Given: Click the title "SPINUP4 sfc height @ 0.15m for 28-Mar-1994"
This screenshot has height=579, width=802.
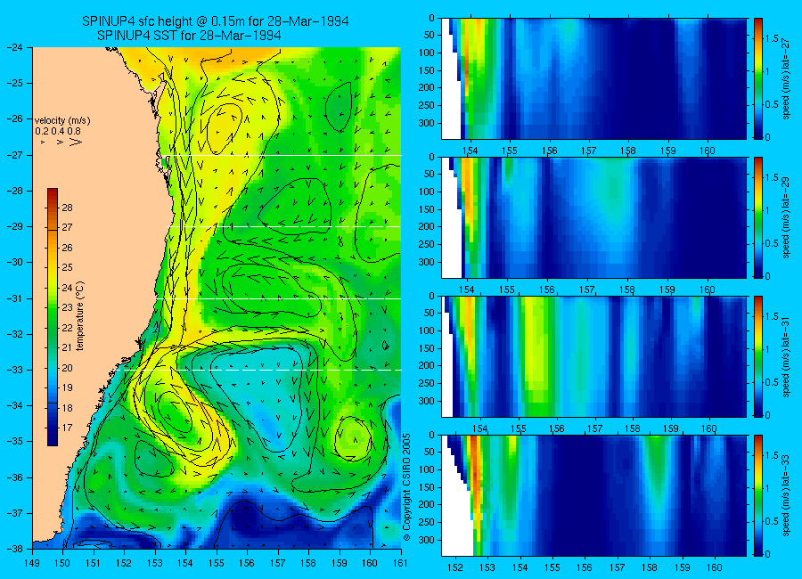Looking at the screenshot, I should tap(216, 21).
